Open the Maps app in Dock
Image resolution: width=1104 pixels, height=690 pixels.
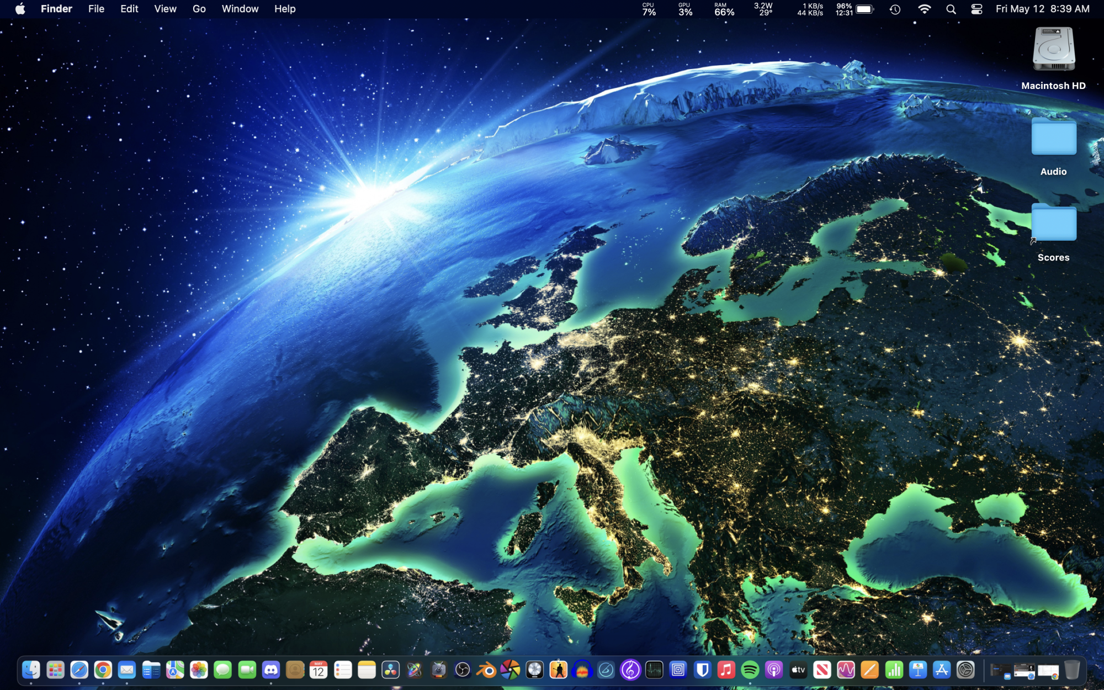[175, 670]
